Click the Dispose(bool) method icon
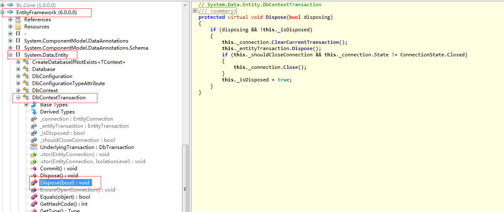The height and width of the screenshot is (212, 504). (34, 183)
